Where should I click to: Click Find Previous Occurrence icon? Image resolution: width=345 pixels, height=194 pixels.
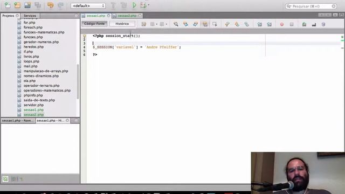[185, 24]
